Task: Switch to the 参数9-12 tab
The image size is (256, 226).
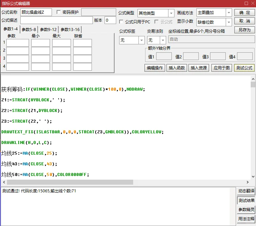Action: point(48,29)
